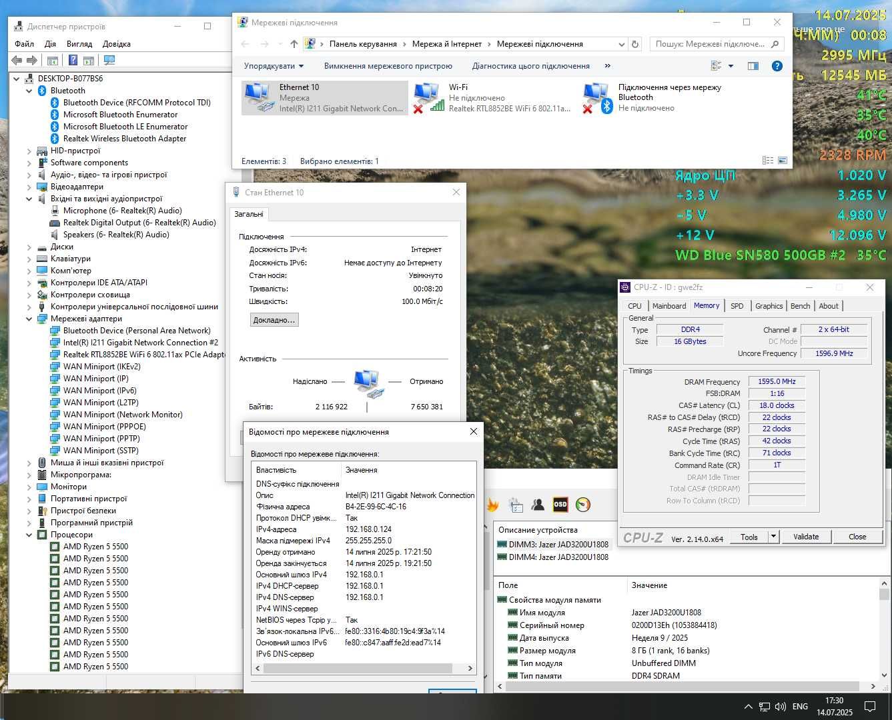Image resolution: width=892 pixels, height=720 pixels.
Task: Open the AIDA64 OSD panel icon
Action: click(x=560, y=505)
